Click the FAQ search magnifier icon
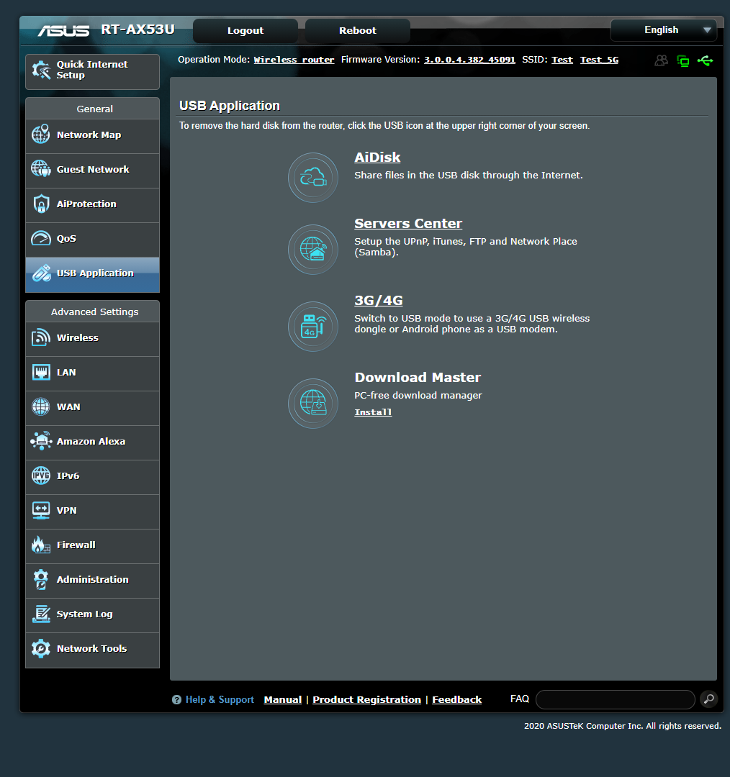730x777 pixels. pos(708,699)
